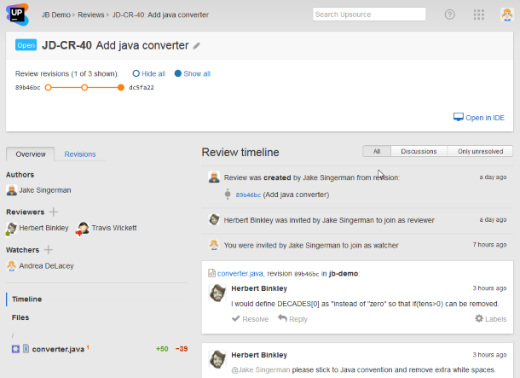Image resolution: width=520 pixels, height=378 pixels.
Task: Click Herbert Binkley's avatar on DECADES comment
Action: coord(217,293)
